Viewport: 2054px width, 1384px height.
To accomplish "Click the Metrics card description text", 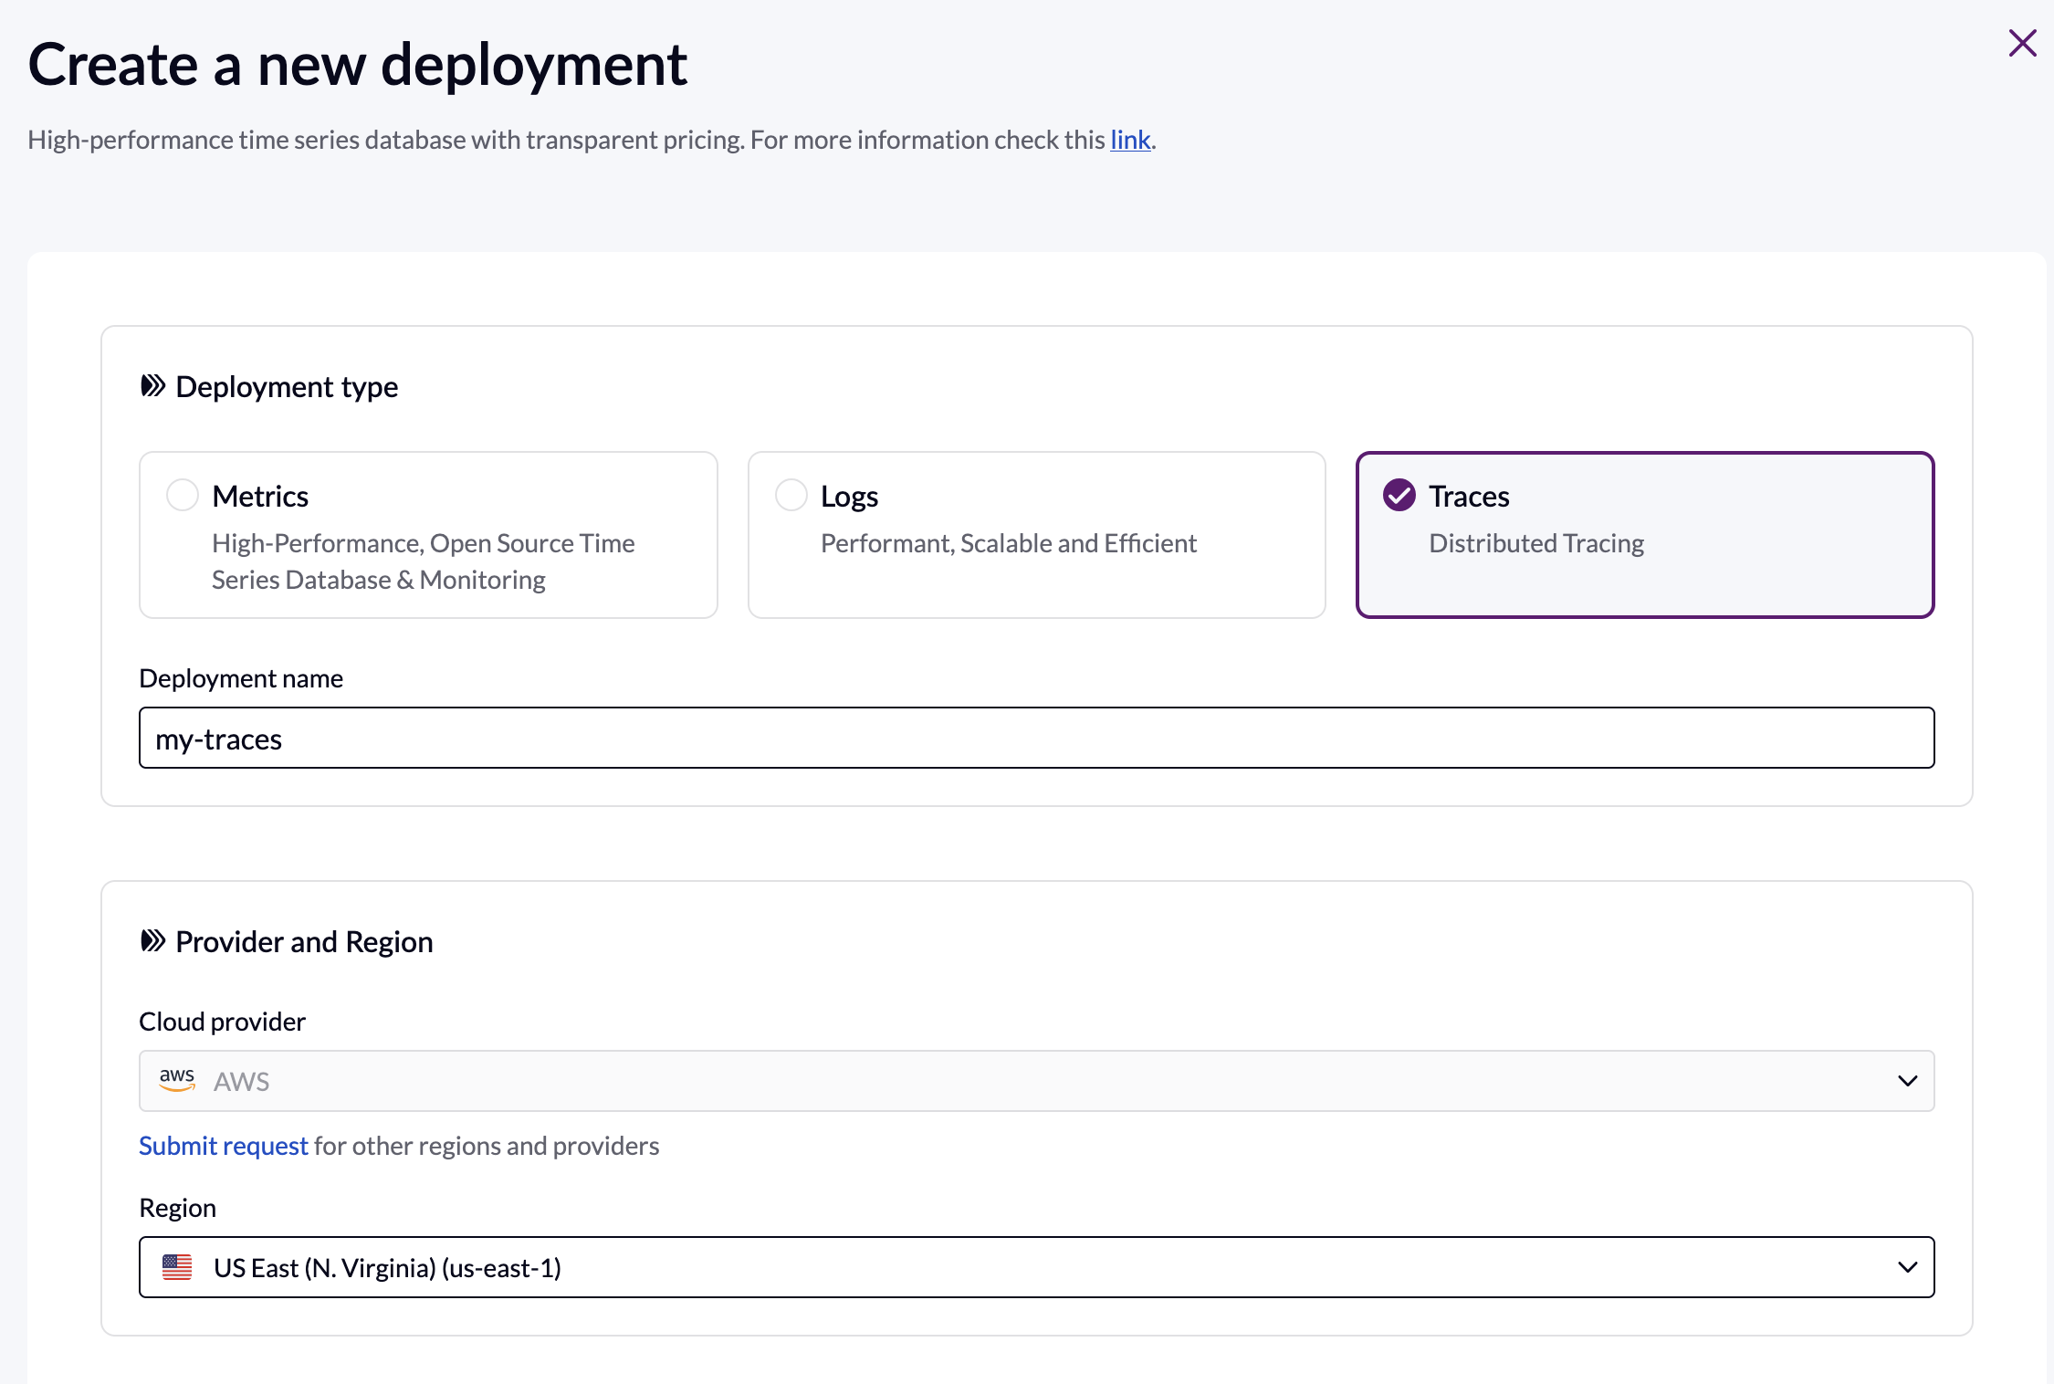I will click(424, 561).
